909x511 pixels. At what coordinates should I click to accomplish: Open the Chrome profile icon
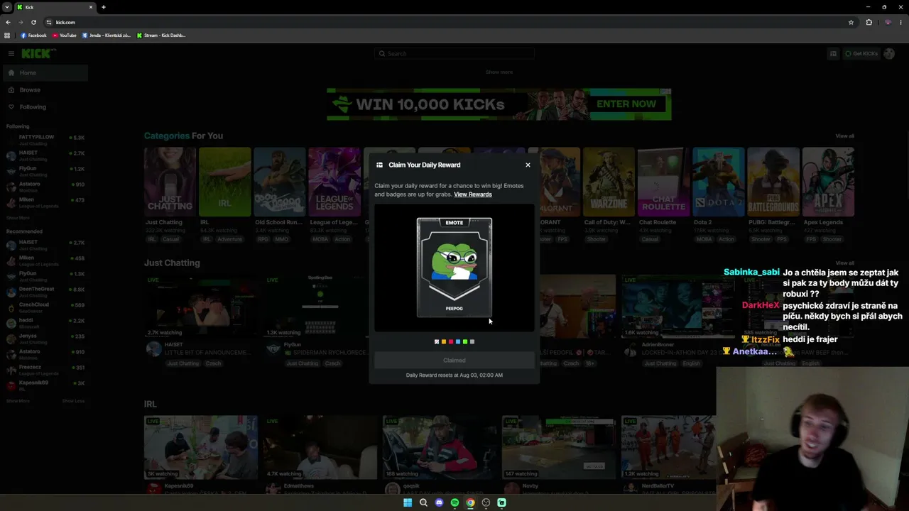tap(888, 22)
